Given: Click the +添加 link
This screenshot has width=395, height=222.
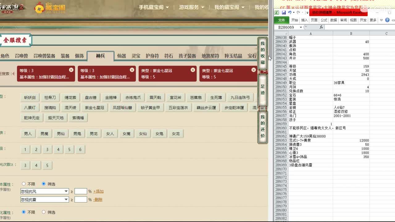Looking at the screenshot, I should [98, 191].
